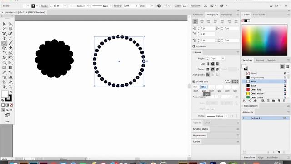Click the first dash value field
291x164 pixels.
click(196, 87)
